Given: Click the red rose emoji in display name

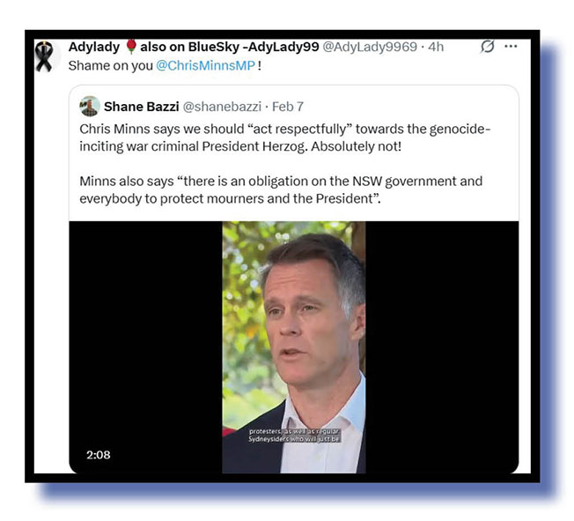Looking at the screenshot, I should click(130, 47).
